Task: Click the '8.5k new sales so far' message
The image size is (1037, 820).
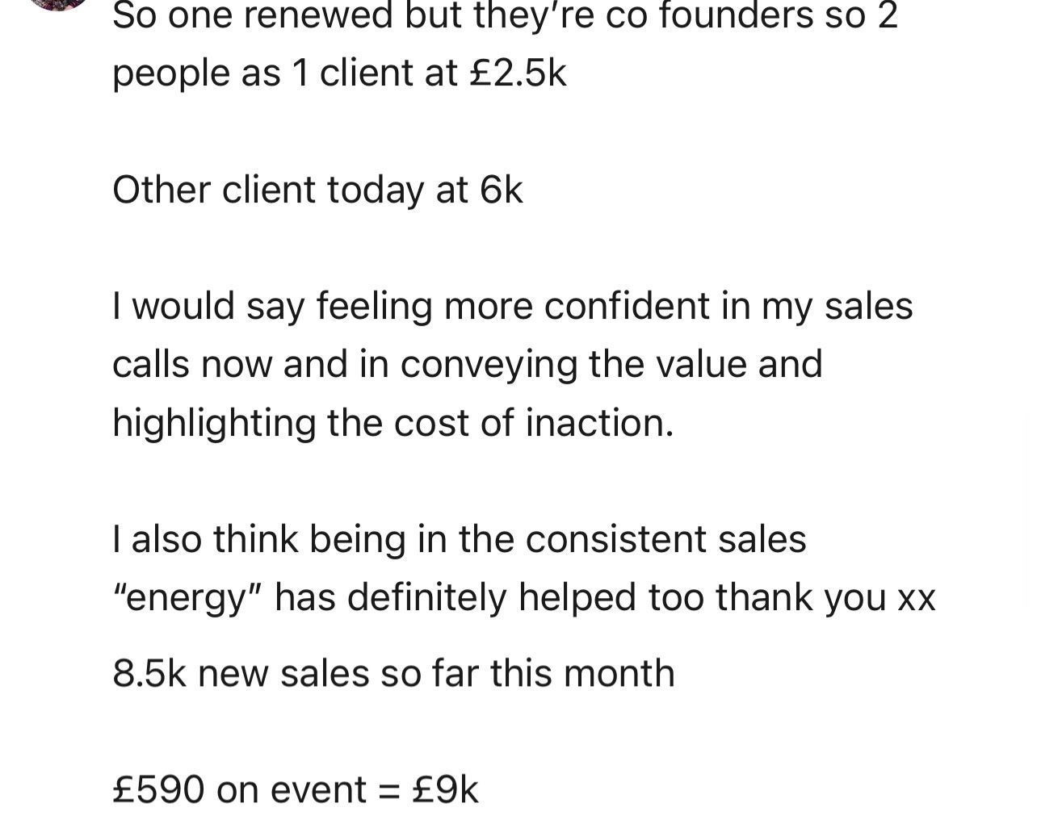Action: point(393,673)
